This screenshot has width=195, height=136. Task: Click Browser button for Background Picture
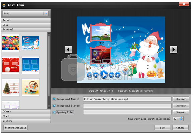point(181,106)
